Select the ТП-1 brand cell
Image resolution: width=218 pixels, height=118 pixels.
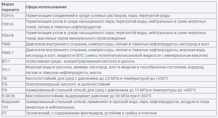[x=13, y=70]
